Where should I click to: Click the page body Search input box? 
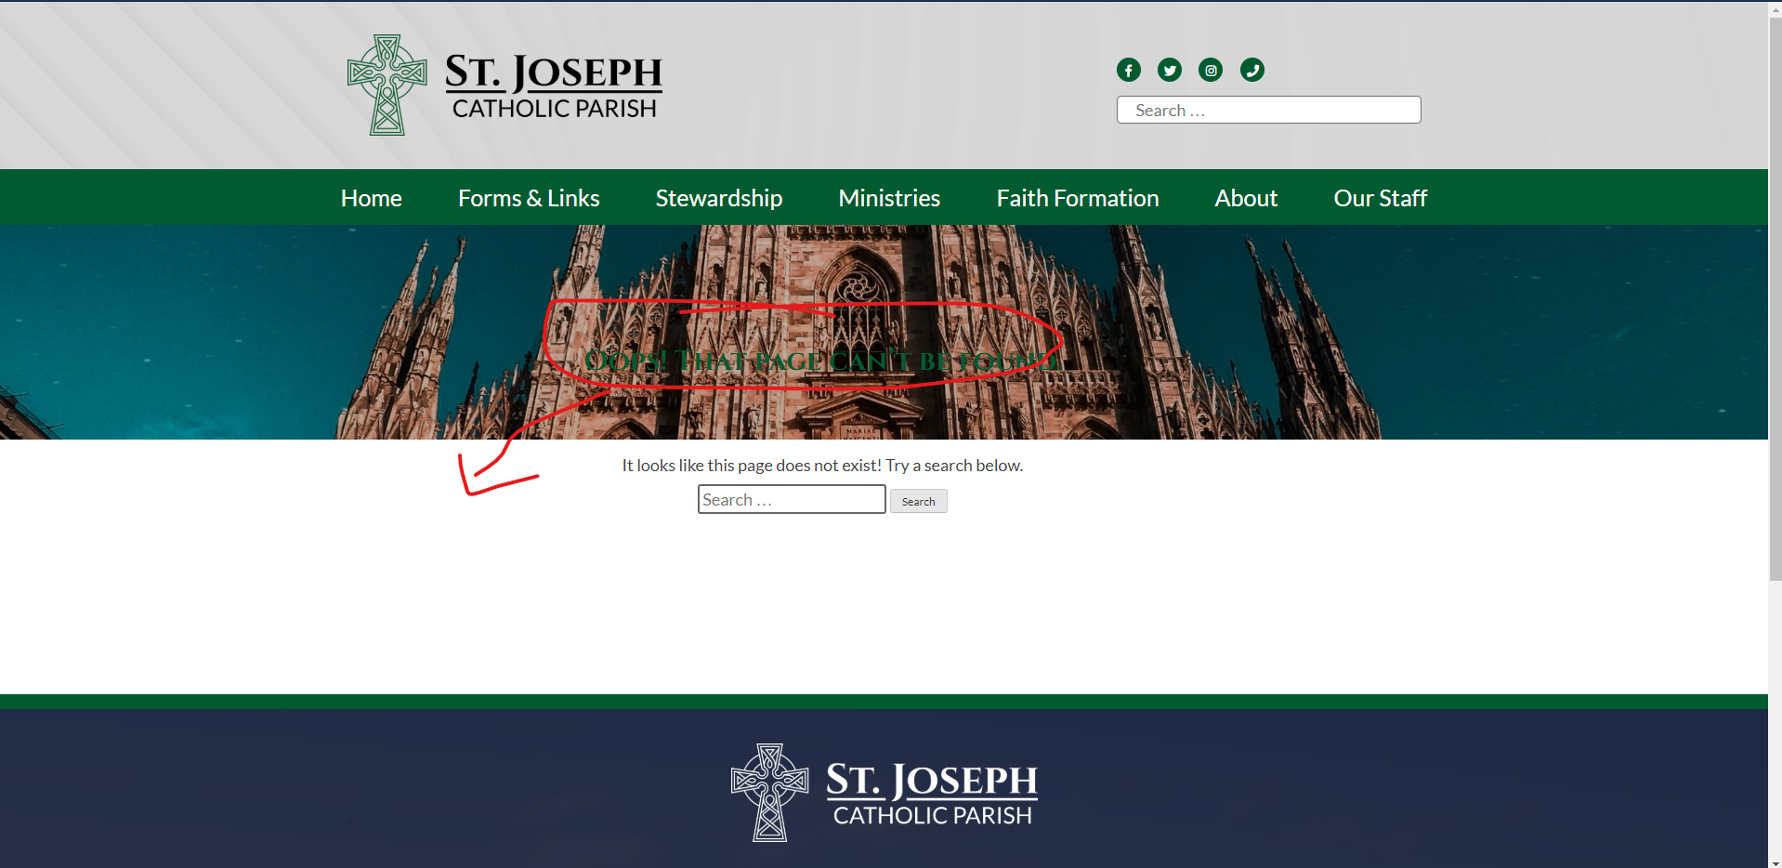click(791, 500)
